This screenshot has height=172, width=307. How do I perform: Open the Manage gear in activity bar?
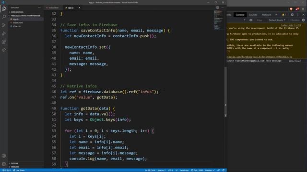(4, 164)
